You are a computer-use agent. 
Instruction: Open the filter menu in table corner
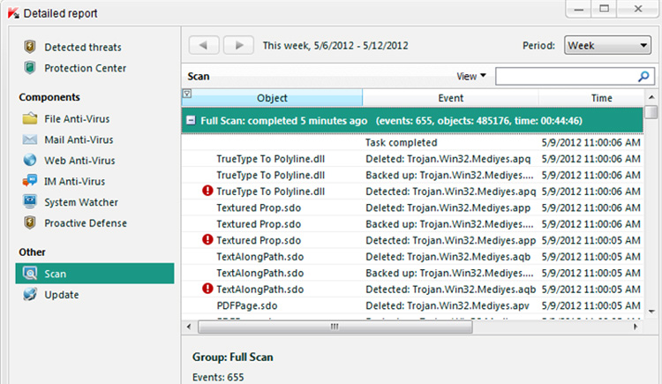(186, 93)
